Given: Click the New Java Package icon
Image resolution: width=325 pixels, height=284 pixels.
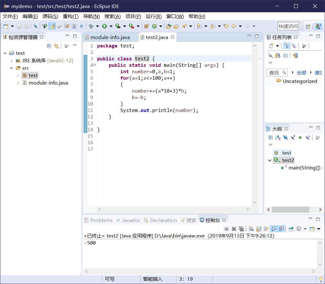Looking at the screenshot, I should click(x=146, y=26).
